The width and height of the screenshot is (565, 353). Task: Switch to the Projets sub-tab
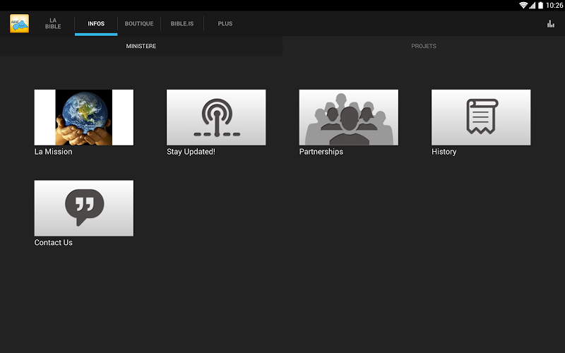point(424,46)
